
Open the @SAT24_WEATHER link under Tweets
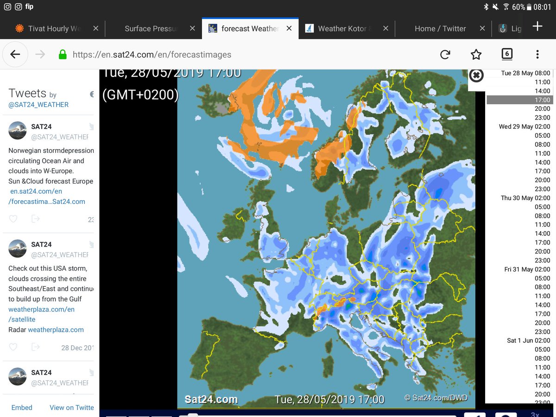[38, 105]
